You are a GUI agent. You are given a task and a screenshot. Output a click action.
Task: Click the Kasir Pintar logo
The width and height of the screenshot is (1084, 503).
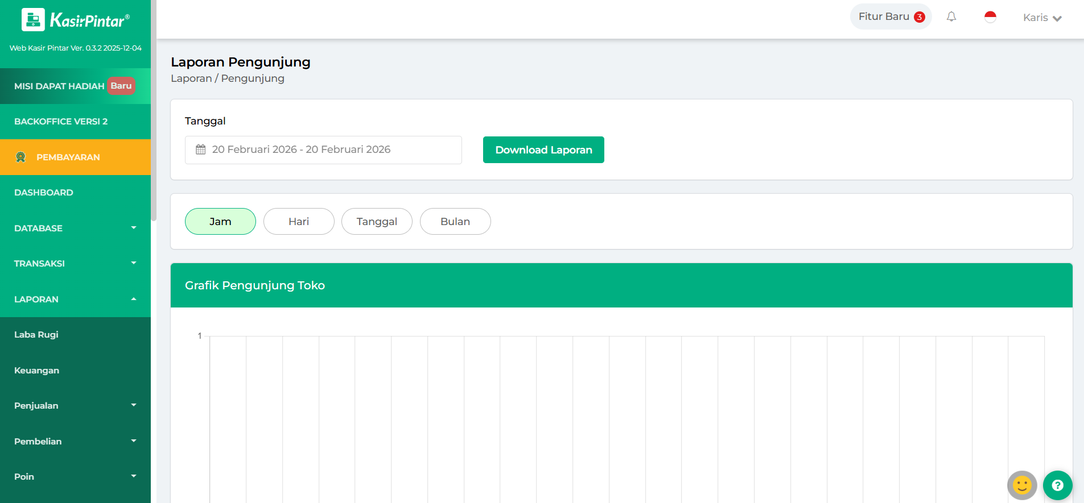(x=75, y=20)
